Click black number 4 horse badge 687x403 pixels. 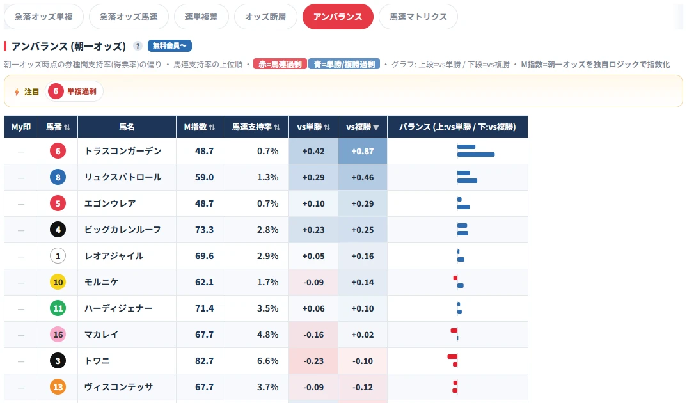(58, 230)
